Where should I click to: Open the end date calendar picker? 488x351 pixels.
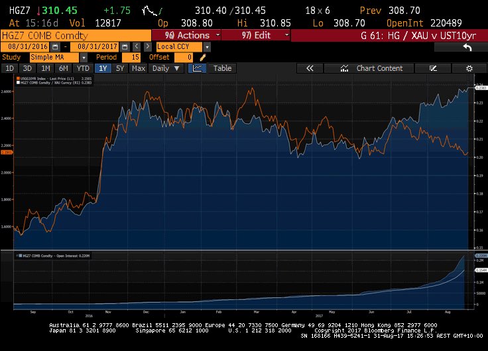[125, 47]
